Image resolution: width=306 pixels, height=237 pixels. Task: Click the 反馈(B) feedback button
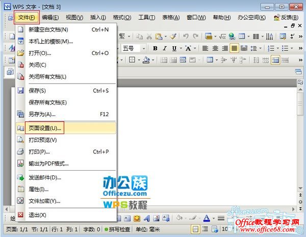[286, 17]
